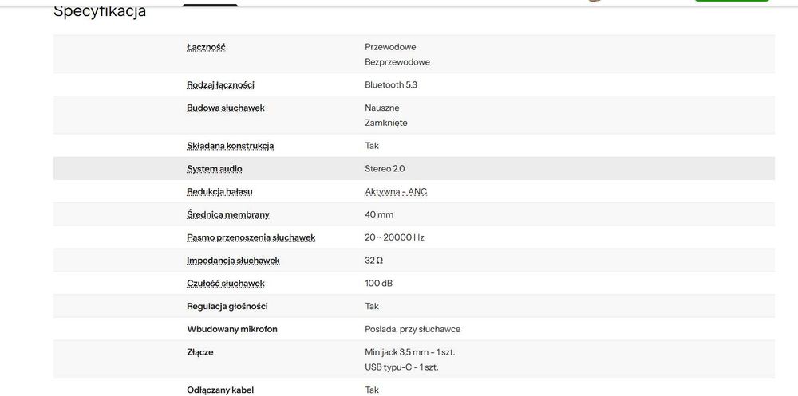Click the Bluetooth 5.3 value
798x396 pixels.
(x=390, y=85)
